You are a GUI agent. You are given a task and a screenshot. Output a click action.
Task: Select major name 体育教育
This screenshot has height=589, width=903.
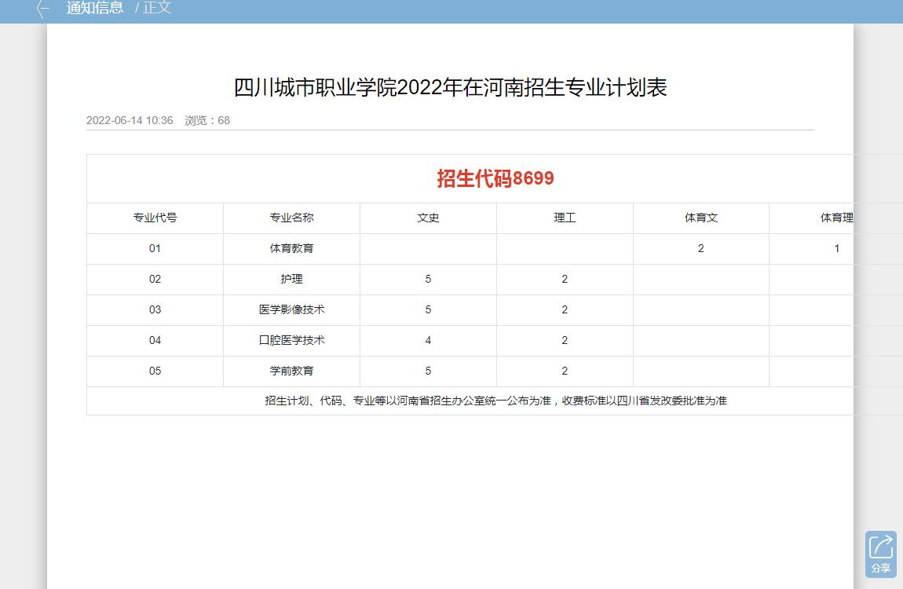pos(291,249)
